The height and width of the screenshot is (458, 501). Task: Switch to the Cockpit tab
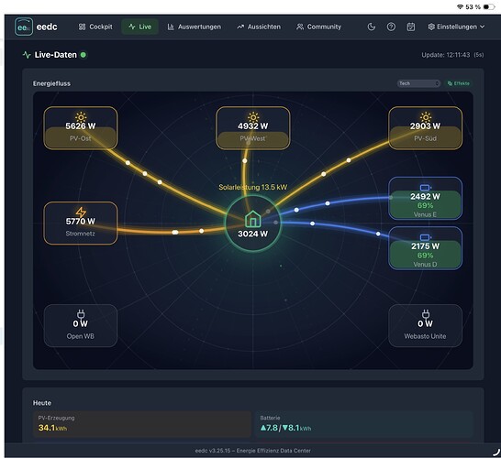(95, 27)
